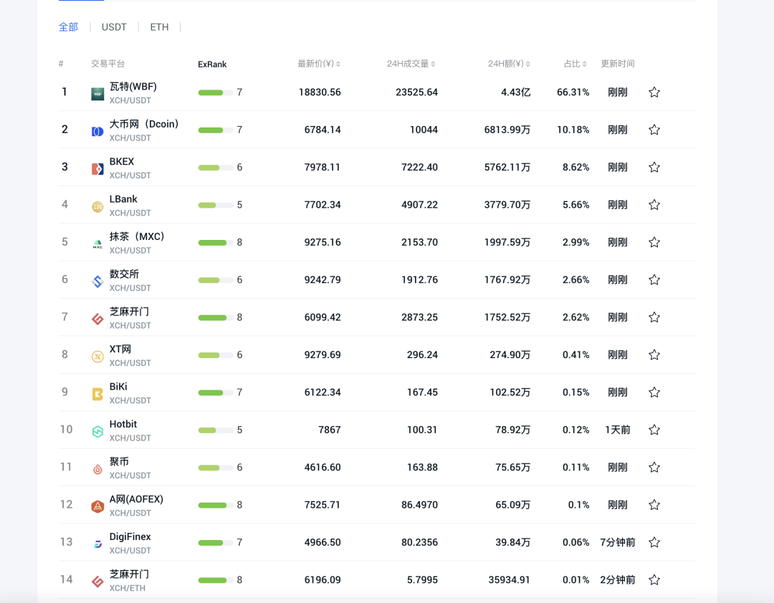Click the 更新时间 column header
The height and width of the screenshot is (603, 774).
point(618,64)
